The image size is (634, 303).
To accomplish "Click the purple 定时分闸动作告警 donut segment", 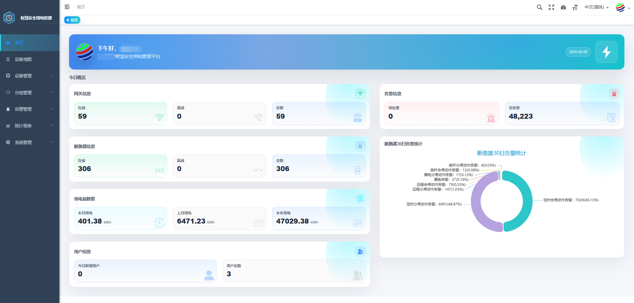I will click(x=476, y=202).
